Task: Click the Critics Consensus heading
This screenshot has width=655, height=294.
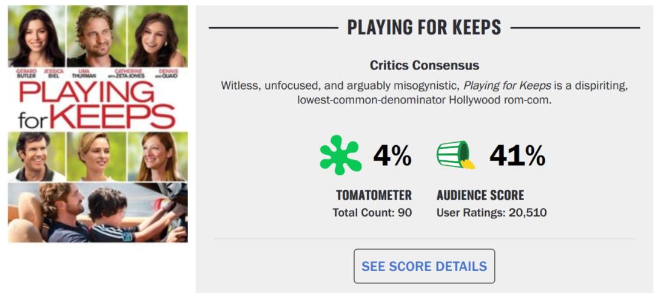Action: click(424, 65)
